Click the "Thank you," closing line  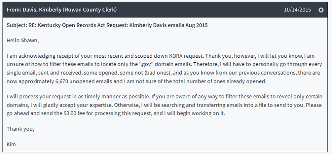click(20, 129)
